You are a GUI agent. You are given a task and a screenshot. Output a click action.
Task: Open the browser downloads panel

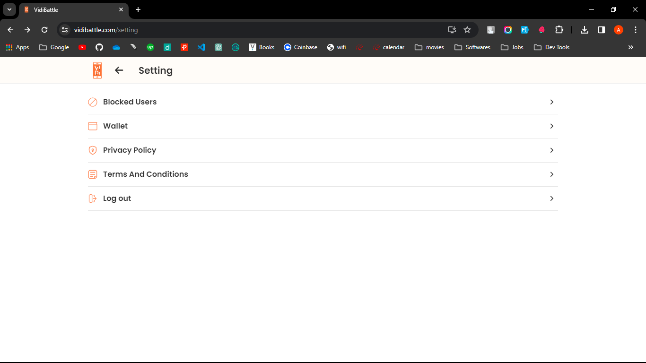click(585, 30)
